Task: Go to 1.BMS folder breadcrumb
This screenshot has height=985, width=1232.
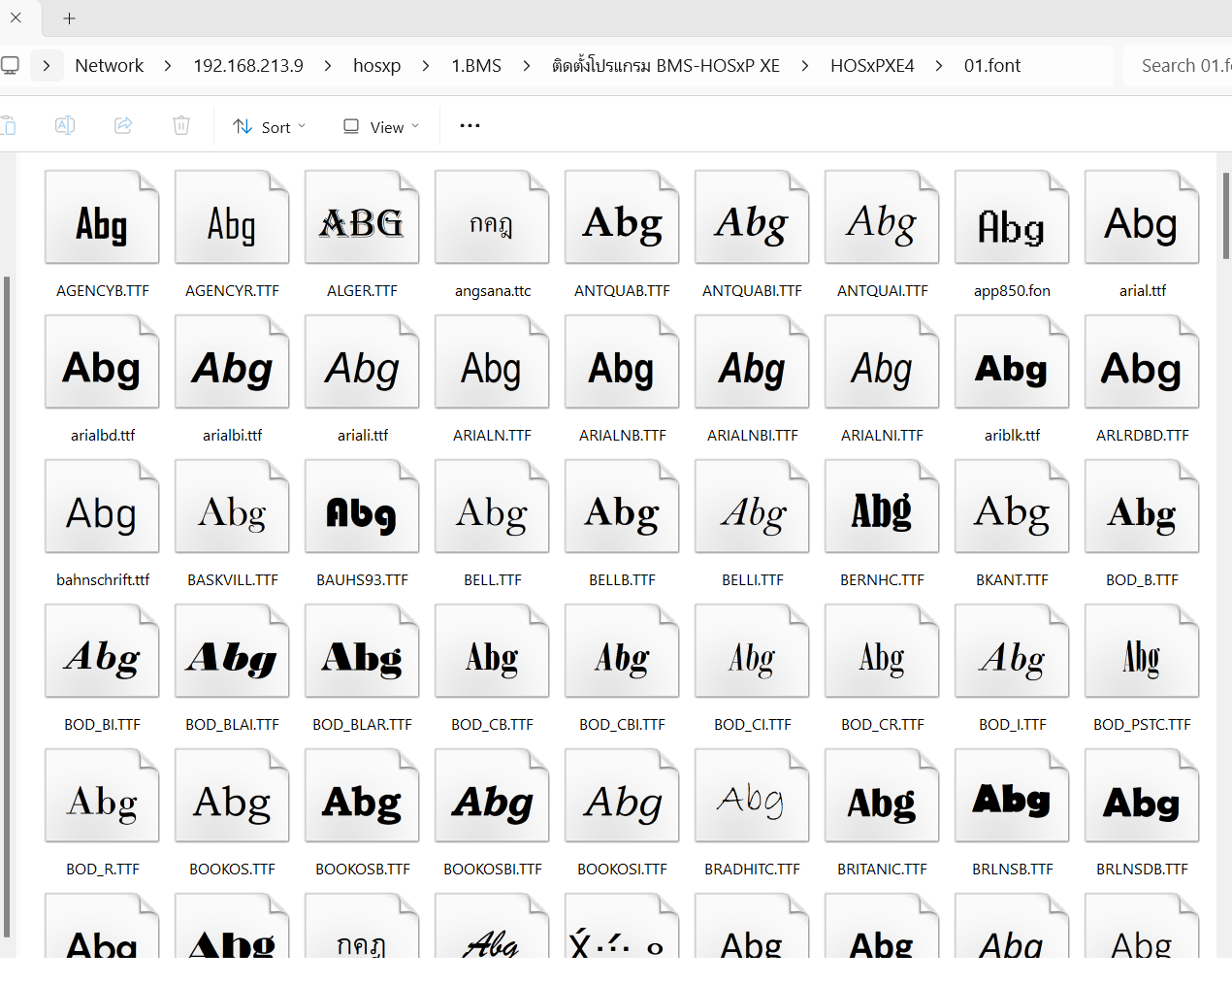Action: pos(476,65)
